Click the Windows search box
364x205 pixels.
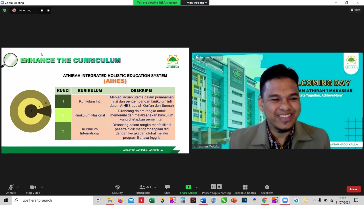click(x=53, y=200)
